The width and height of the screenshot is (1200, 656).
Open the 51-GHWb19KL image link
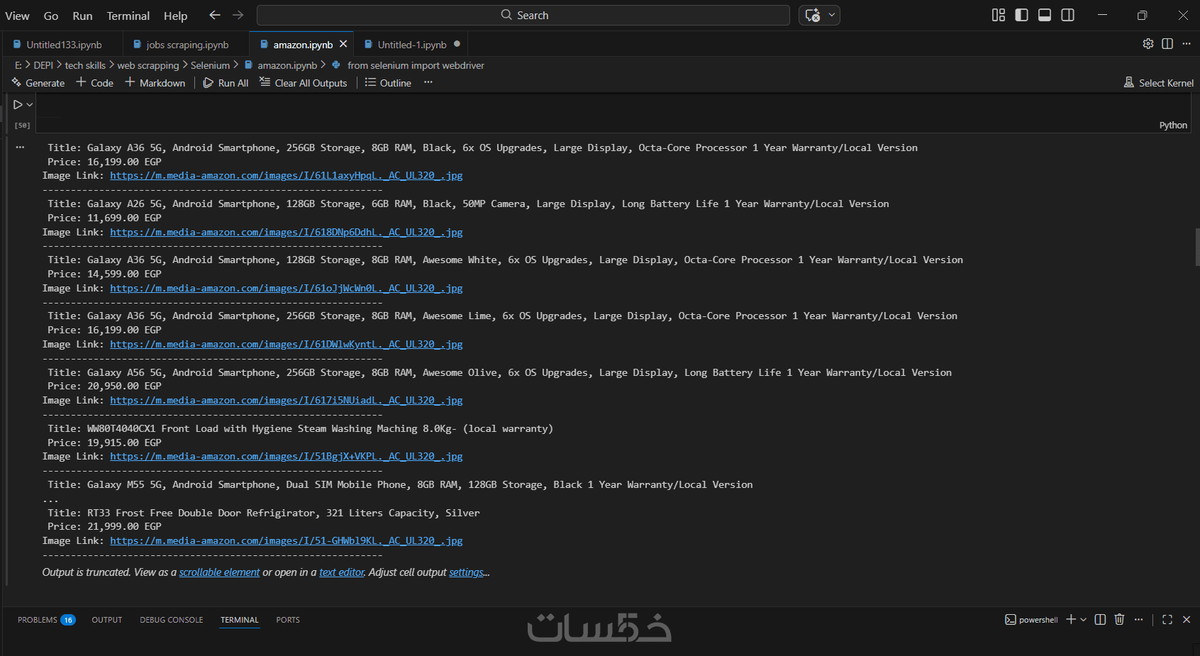click(286, 540)
